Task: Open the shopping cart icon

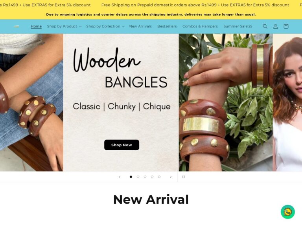Action: 286,26
